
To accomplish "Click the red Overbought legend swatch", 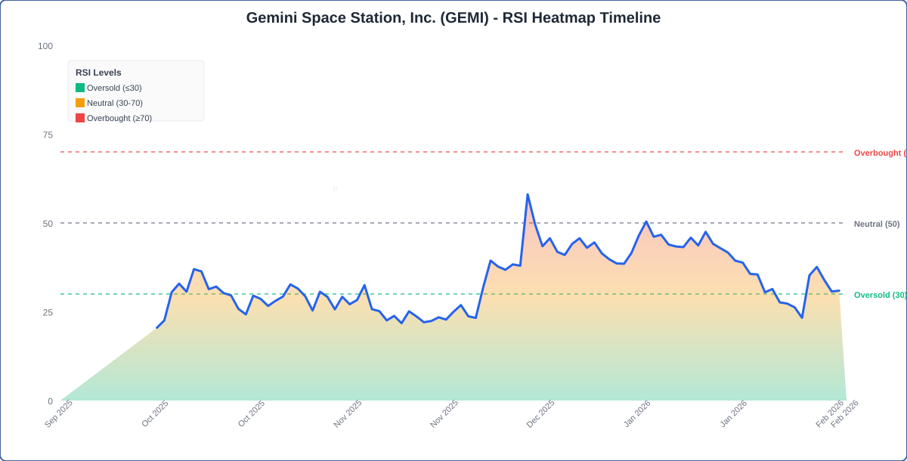I will (x=79, y=118).
